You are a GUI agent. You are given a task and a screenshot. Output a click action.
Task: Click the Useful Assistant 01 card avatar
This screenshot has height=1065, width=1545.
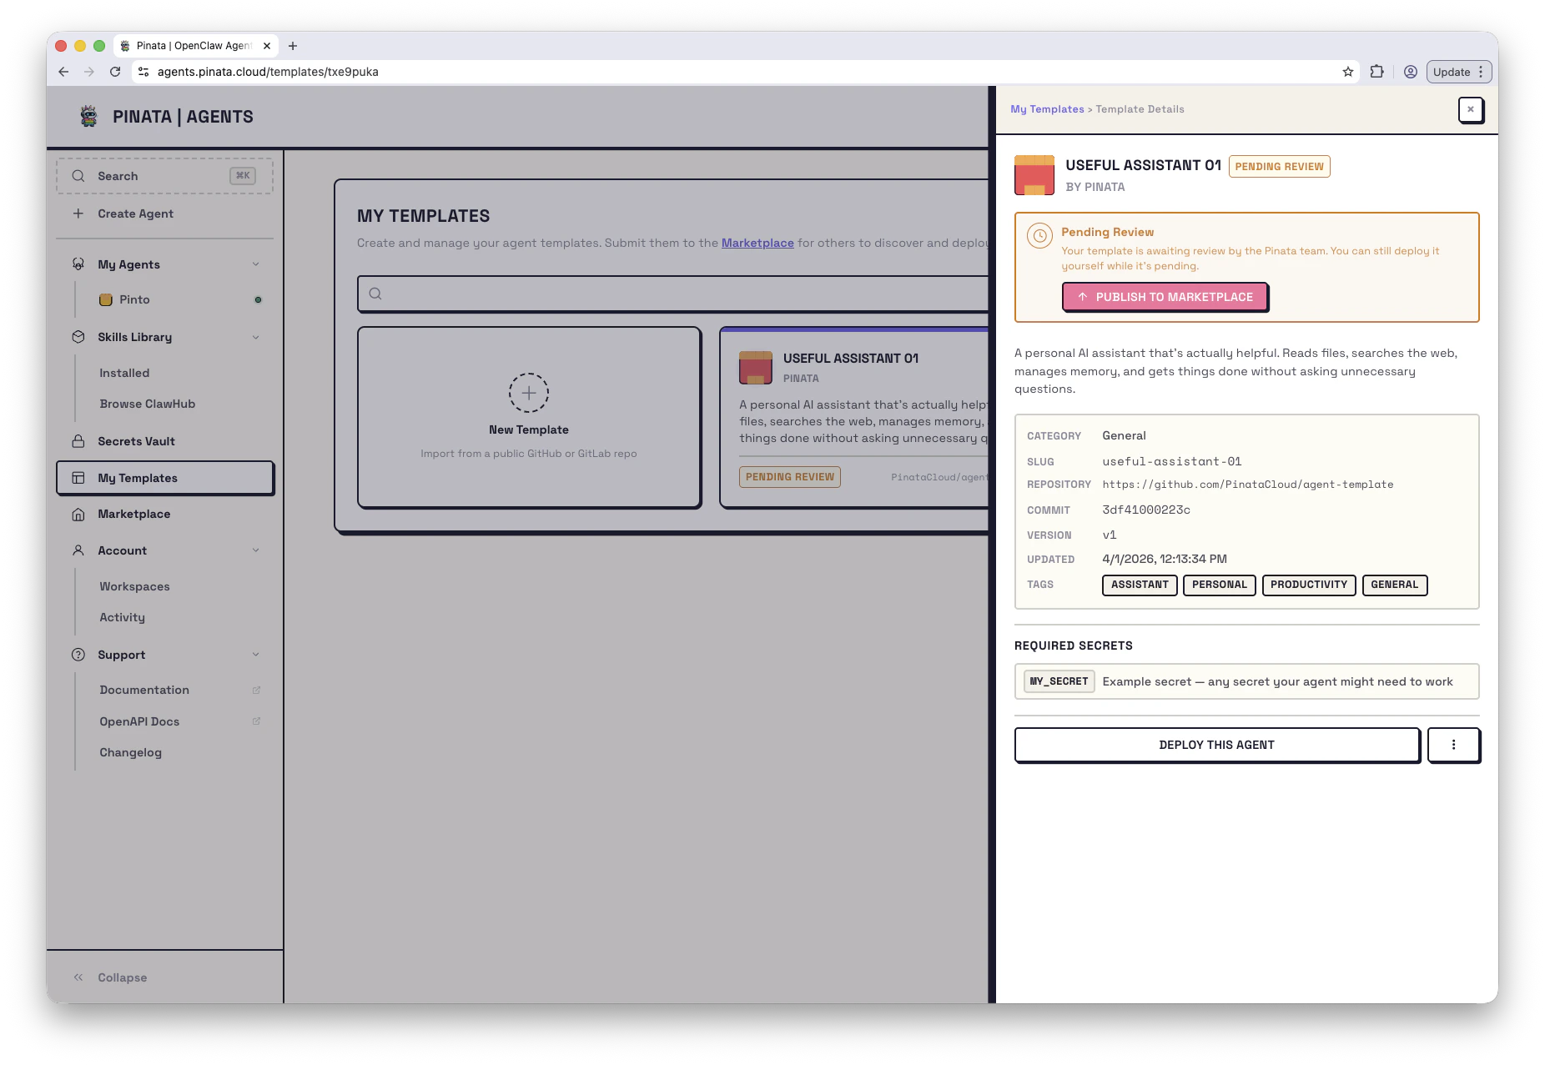click(756, 367)
